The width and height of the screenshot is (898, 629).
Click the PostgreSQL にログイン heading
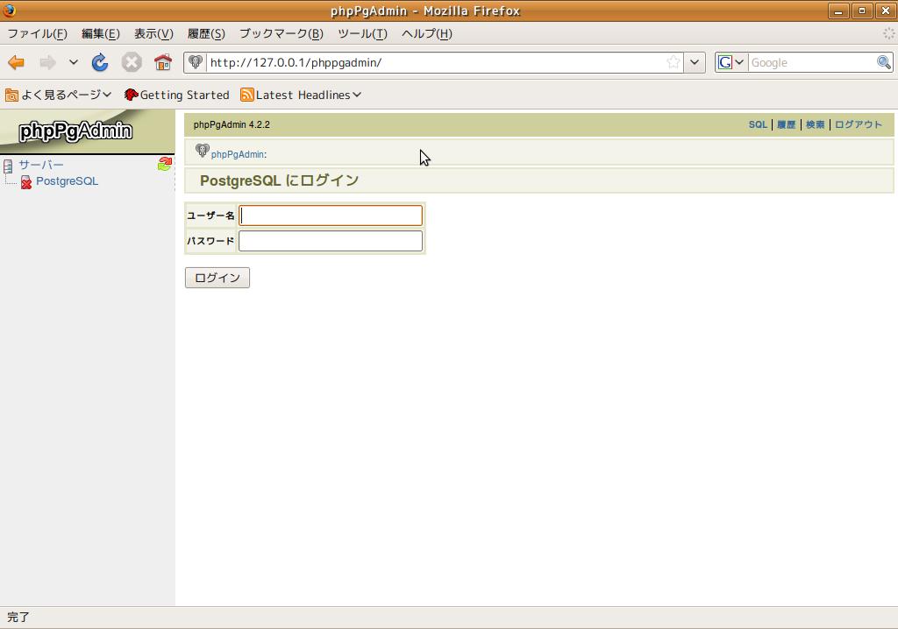(279, 180)
